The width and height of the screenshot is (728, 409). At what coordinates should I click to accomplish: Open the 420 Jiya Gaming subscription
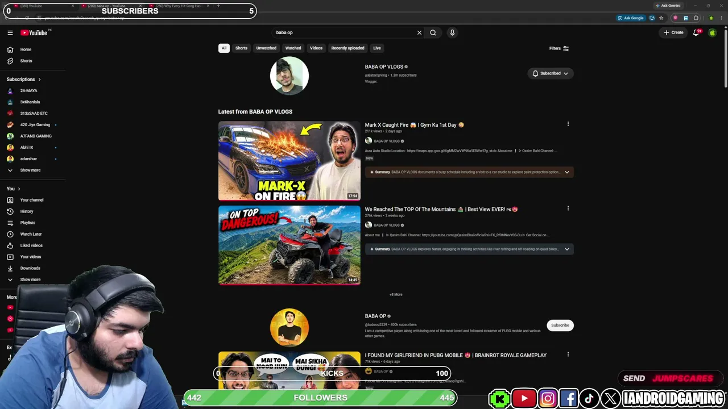coord(35,125)
